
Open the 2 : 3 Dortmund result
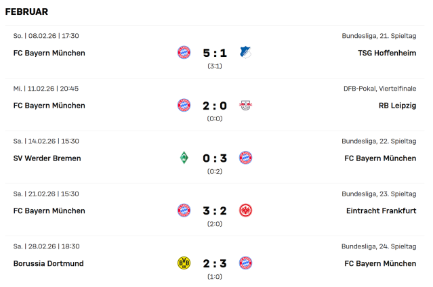[x=215, y=263]
